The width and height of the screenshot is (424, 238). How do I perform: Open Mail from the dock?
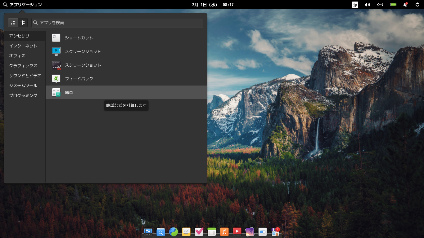coord(186,231)
